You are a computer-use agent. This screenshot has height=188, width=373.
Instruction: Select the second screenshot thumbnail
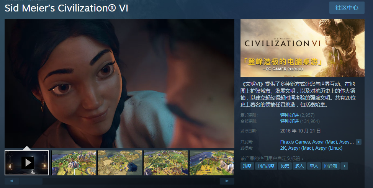click(x=74, y=163)
